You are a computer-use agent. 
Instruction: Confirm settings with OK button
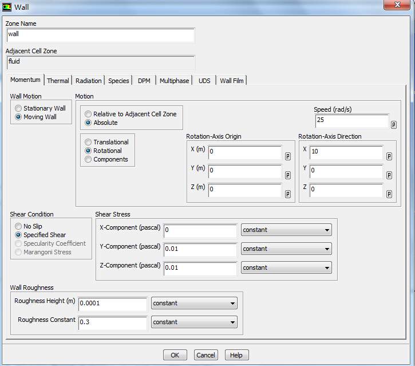175,355
